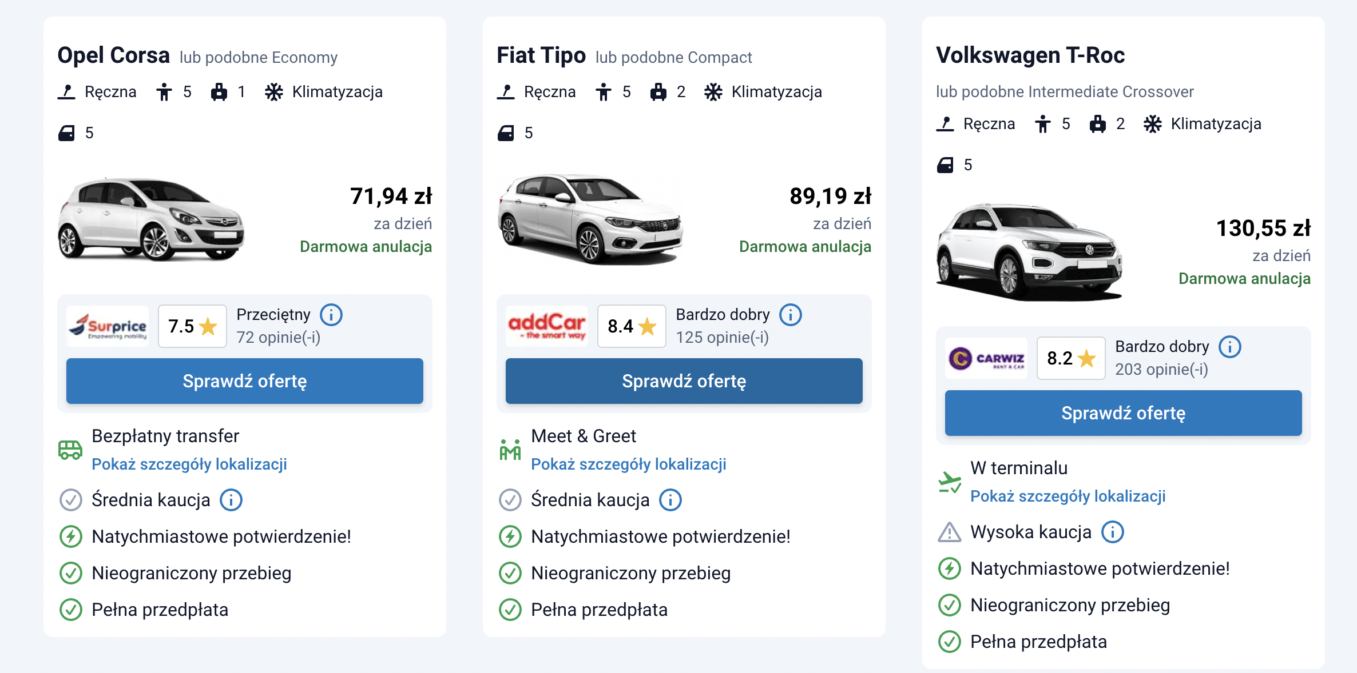Screen dimensions: 1357x673
Task: Click info icon next to Przeciętny rating
Action: click(x=331, y=315)
